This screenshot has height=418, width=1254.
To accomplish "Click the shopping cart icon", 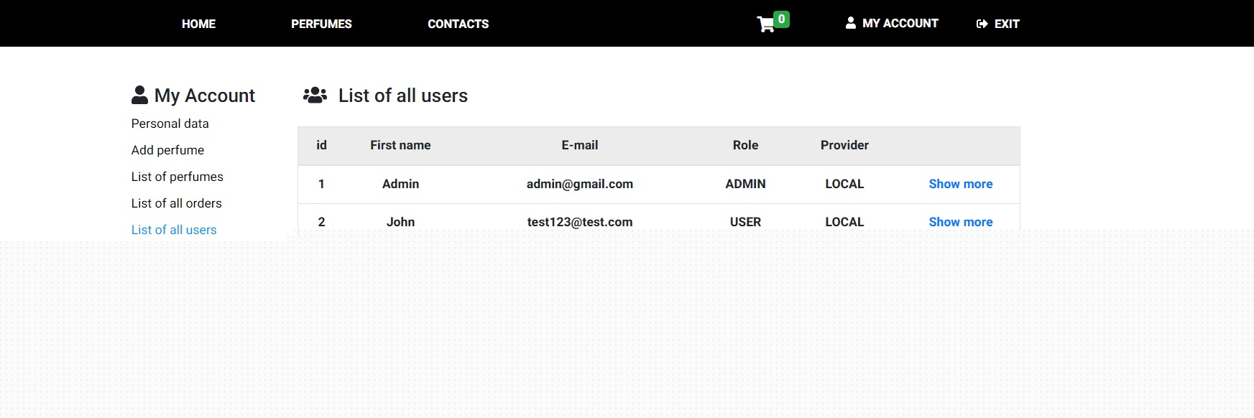I will [x=765, y=25].
